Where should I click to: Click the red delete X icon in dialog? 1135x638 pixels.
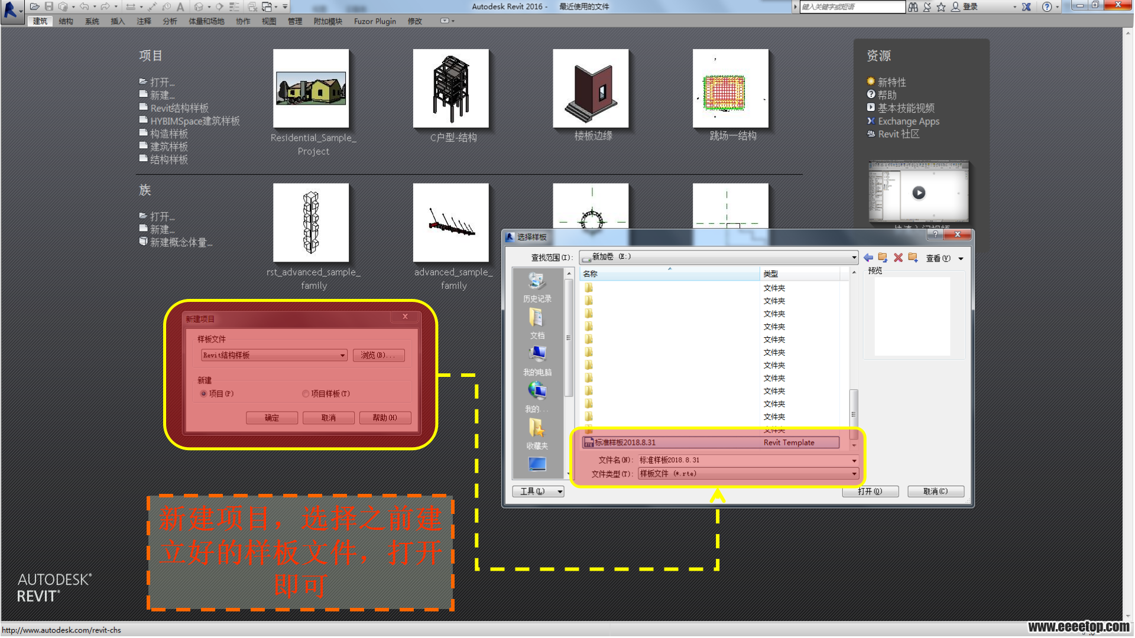(x=898, y=258)
